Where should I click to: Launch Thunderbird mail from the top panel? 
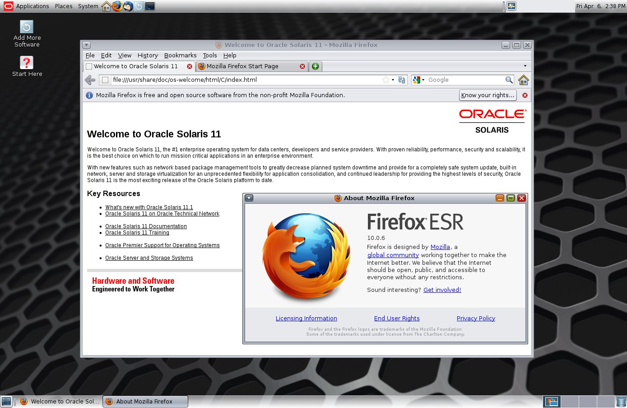point(128,6)
